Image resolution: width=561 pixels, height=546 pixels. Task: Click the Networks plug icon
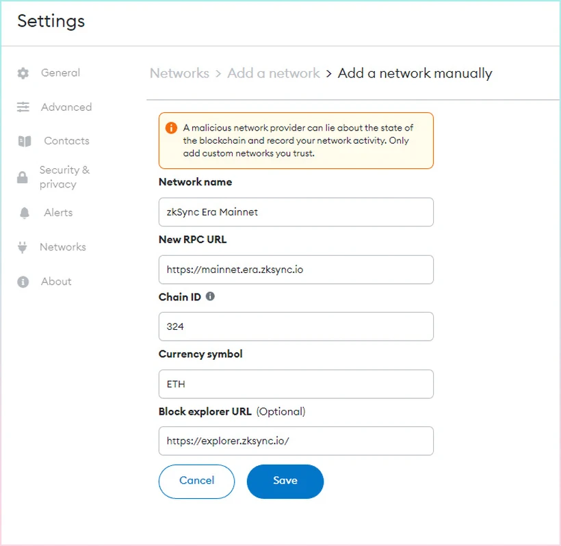coord(23,247)
